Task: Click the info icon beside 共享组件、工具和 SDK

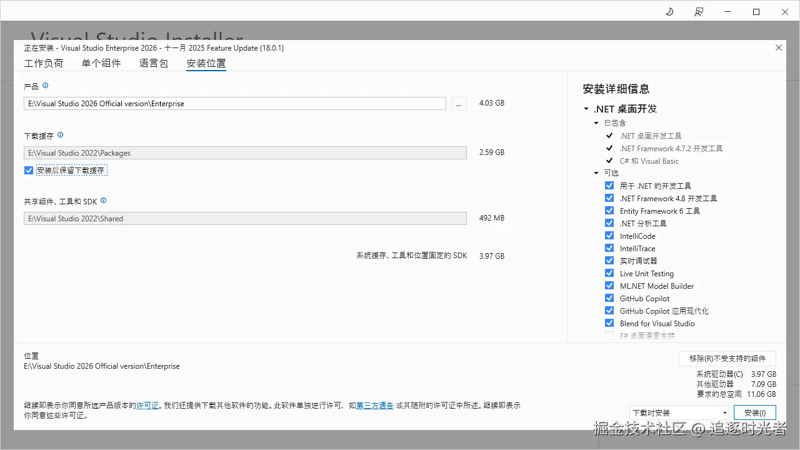Action: click(x=103, y=201)
